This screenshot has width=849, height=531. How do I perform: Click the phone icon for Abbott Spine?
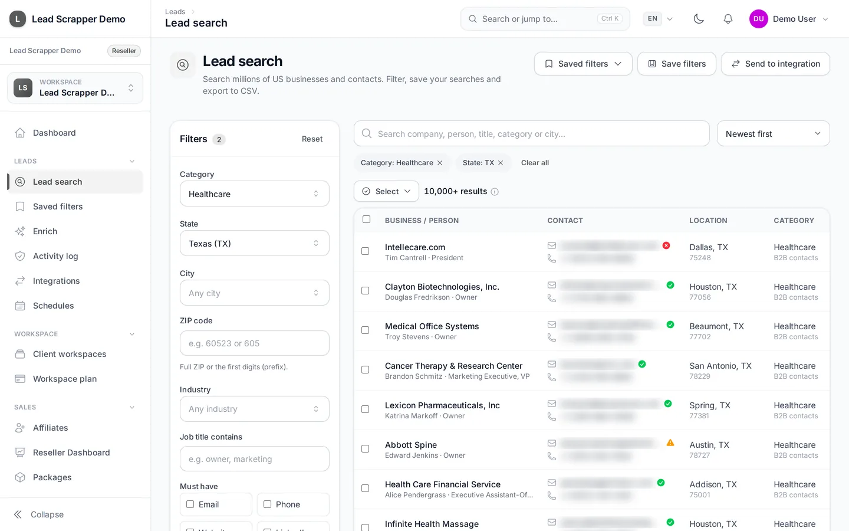(552, 456)
